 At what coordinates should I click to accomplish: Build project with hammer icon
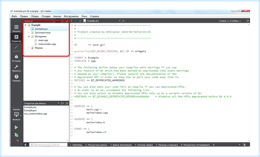point(16,142)
